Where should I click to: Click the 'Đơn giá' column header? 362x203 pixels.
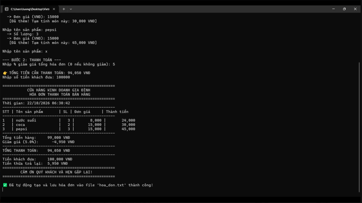(x=82, y=112)
